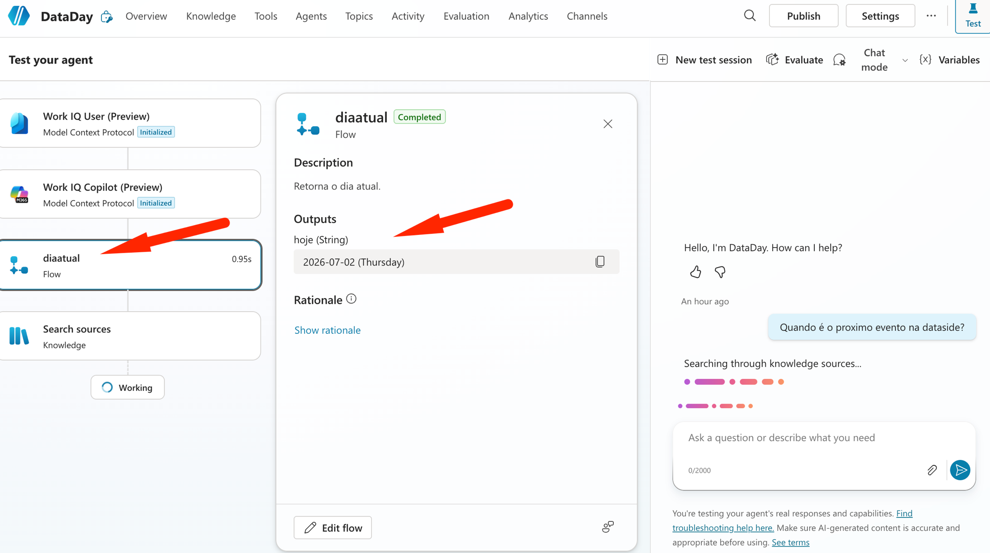Go to the Overview tab
This screenshot has height=553, width=990.
[x=146, y=16]
